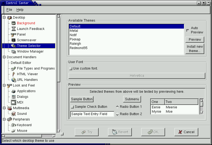Screen dimensions: 212x145
Task: Select the Redmond95 theme from the list
Action: pos(79,48)
